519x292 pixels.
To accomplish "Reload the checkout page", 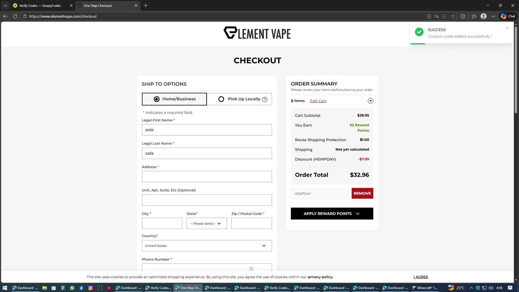I will [15, 16].
